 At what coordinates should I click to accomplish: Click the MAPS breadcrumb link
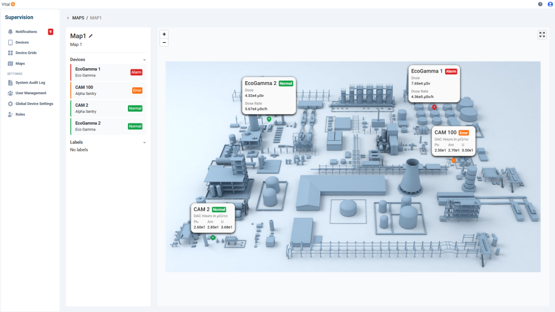(78, 18)
